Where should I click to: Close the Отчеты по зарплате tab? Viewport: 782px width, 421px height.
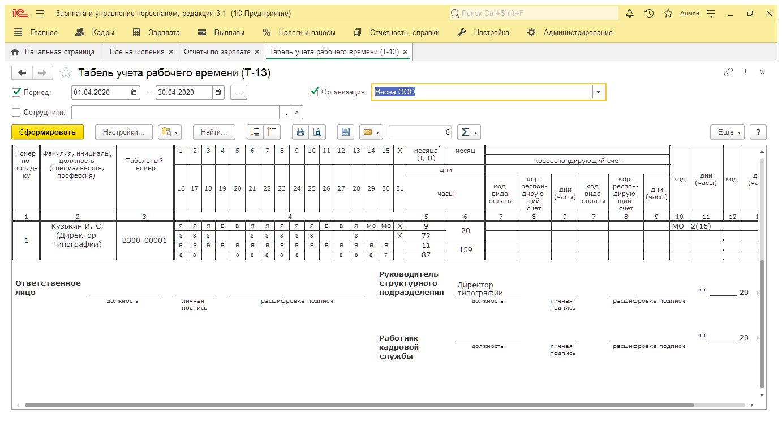tap(257, 51)
